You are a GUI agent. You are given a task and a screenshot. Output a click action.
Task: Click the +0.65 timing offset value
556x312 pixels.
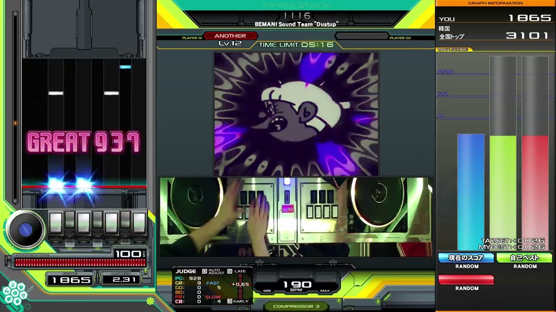click(240, 284)
